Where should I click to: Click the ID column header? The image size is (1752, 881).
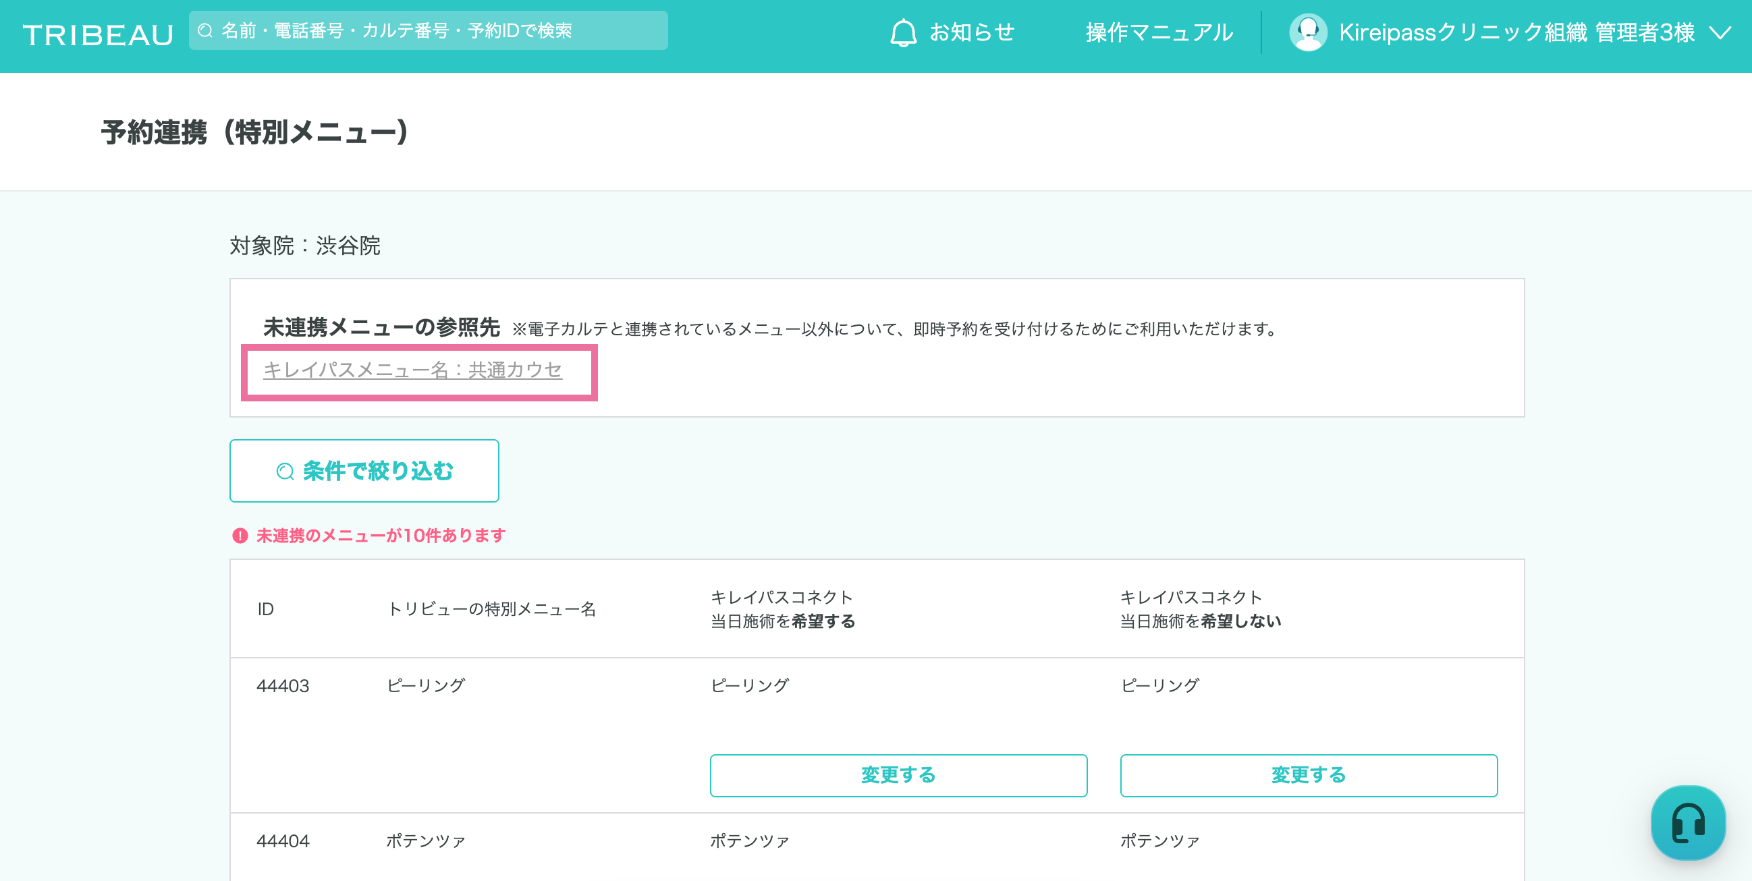265,609
